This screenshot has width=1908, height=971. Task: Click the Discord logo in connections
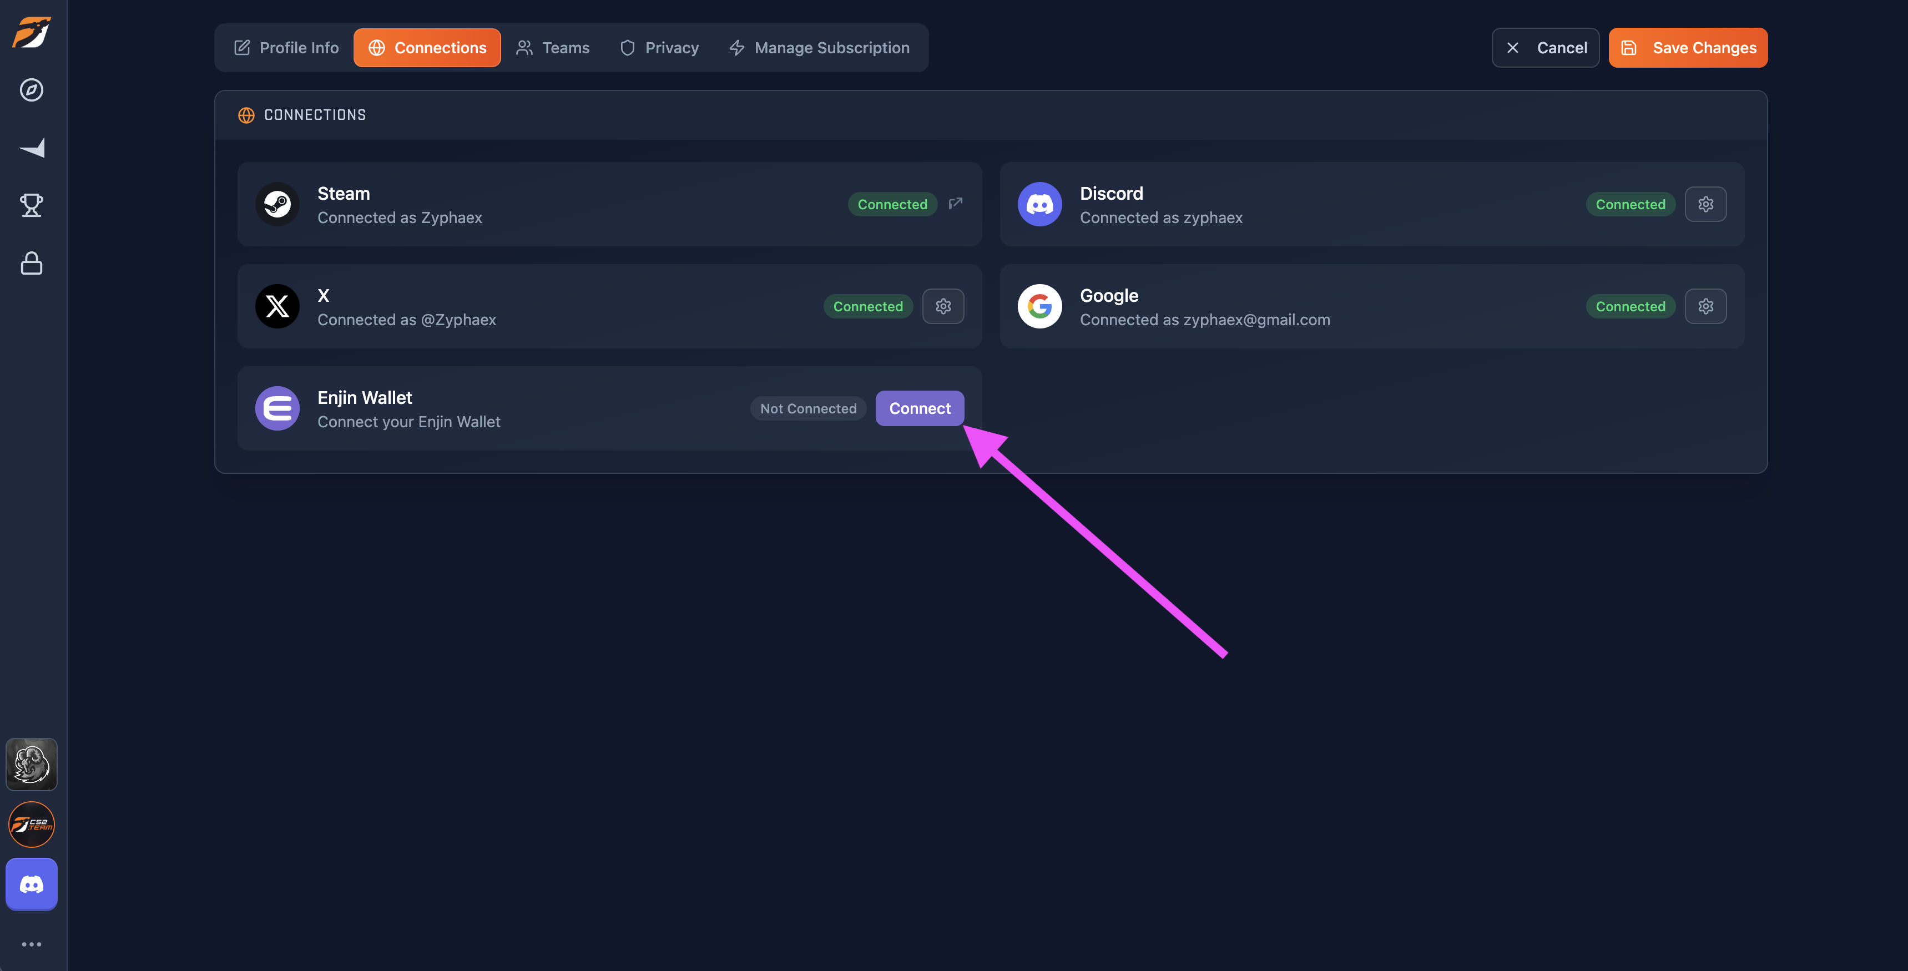tap(1040, 204)
